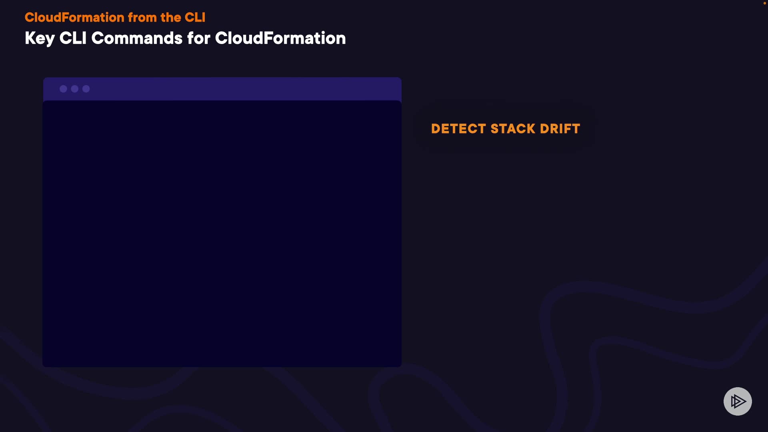Click the DETECT STACK DRIFT label
Screen dimensions: 768x432
pos(505,129)
